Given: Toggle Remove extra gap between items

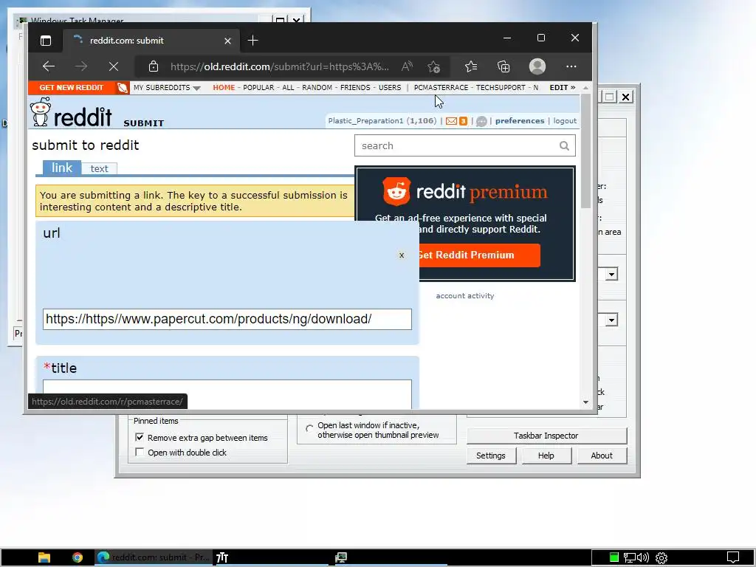Looking at the screenshot, I should pyautogui.click(x=140, y=437).
